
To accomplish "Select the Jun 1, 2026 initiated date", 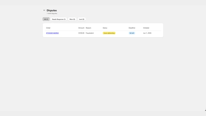I will click(x=147, y=33).
